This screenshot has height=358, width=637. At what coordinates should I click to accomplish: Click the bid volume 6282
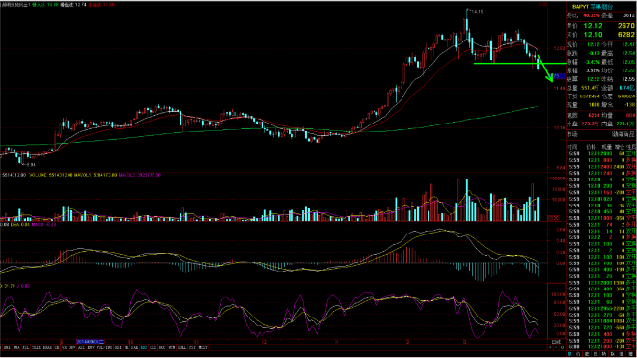point(626,35)
